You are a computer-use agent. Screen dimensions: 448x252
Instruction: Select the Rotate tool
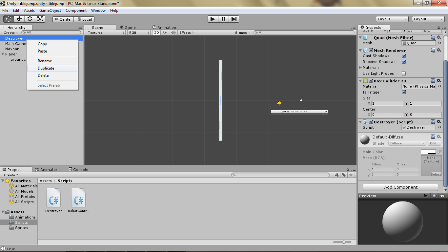pos(30,19)
